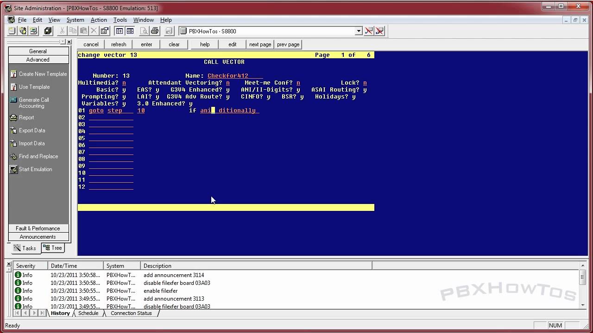Switch to the Schedule tab
The image size is (593, 333).
click(88, 313)
